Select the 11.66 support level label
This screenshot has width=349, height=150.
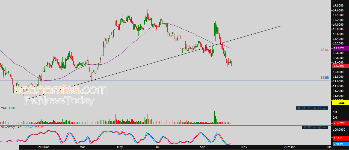[x=324, y=78]
